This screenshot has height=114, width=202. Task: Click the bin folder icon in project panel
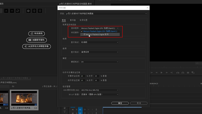coord(13,86)
